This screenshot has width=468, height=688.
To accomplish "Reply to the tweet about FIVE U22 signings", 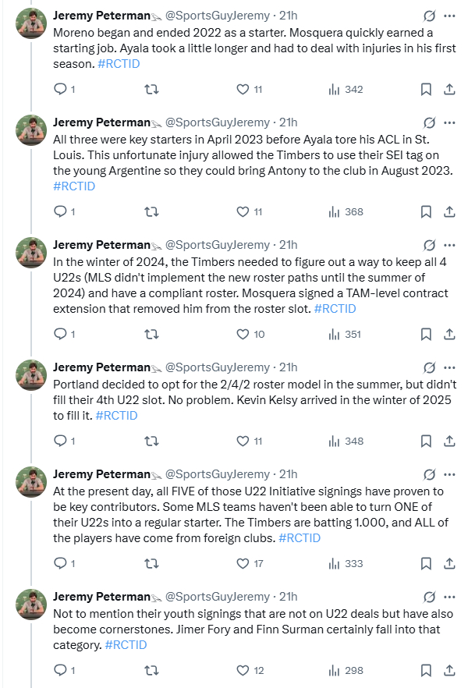I will click(x=60, y=563).
